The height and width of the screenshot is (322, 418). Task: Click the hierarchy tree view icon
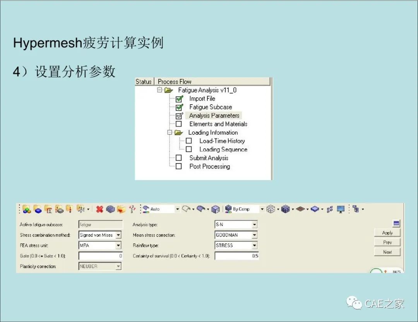pyautogui.click(x=356, y=209)
